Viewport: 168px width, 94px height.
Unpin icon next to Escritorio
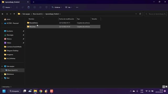(23, 31)
